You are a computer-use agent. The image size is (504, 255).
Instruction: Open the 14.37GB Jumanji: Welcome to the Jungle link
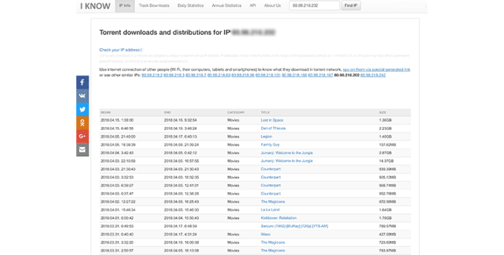[287, 161]
